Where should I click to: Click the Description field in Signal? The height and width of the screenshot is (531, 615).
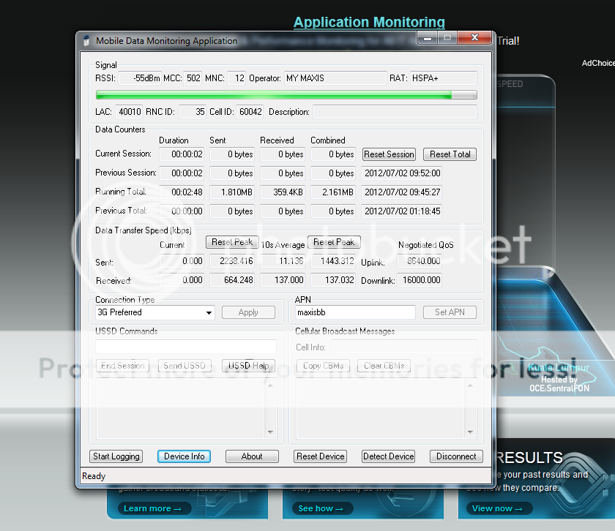point(394,112)
